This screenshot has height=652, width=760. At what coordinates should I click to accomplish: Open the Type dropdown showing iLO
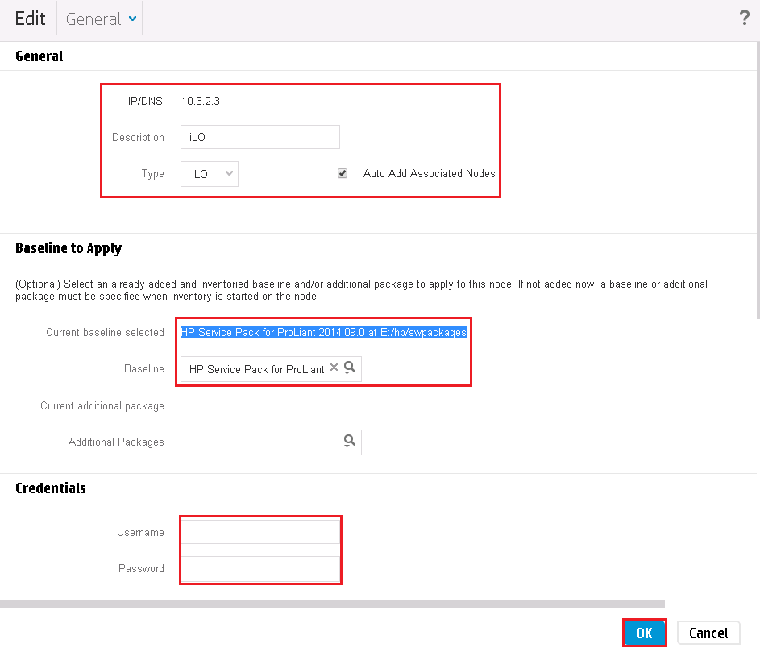tap(209, 173)
